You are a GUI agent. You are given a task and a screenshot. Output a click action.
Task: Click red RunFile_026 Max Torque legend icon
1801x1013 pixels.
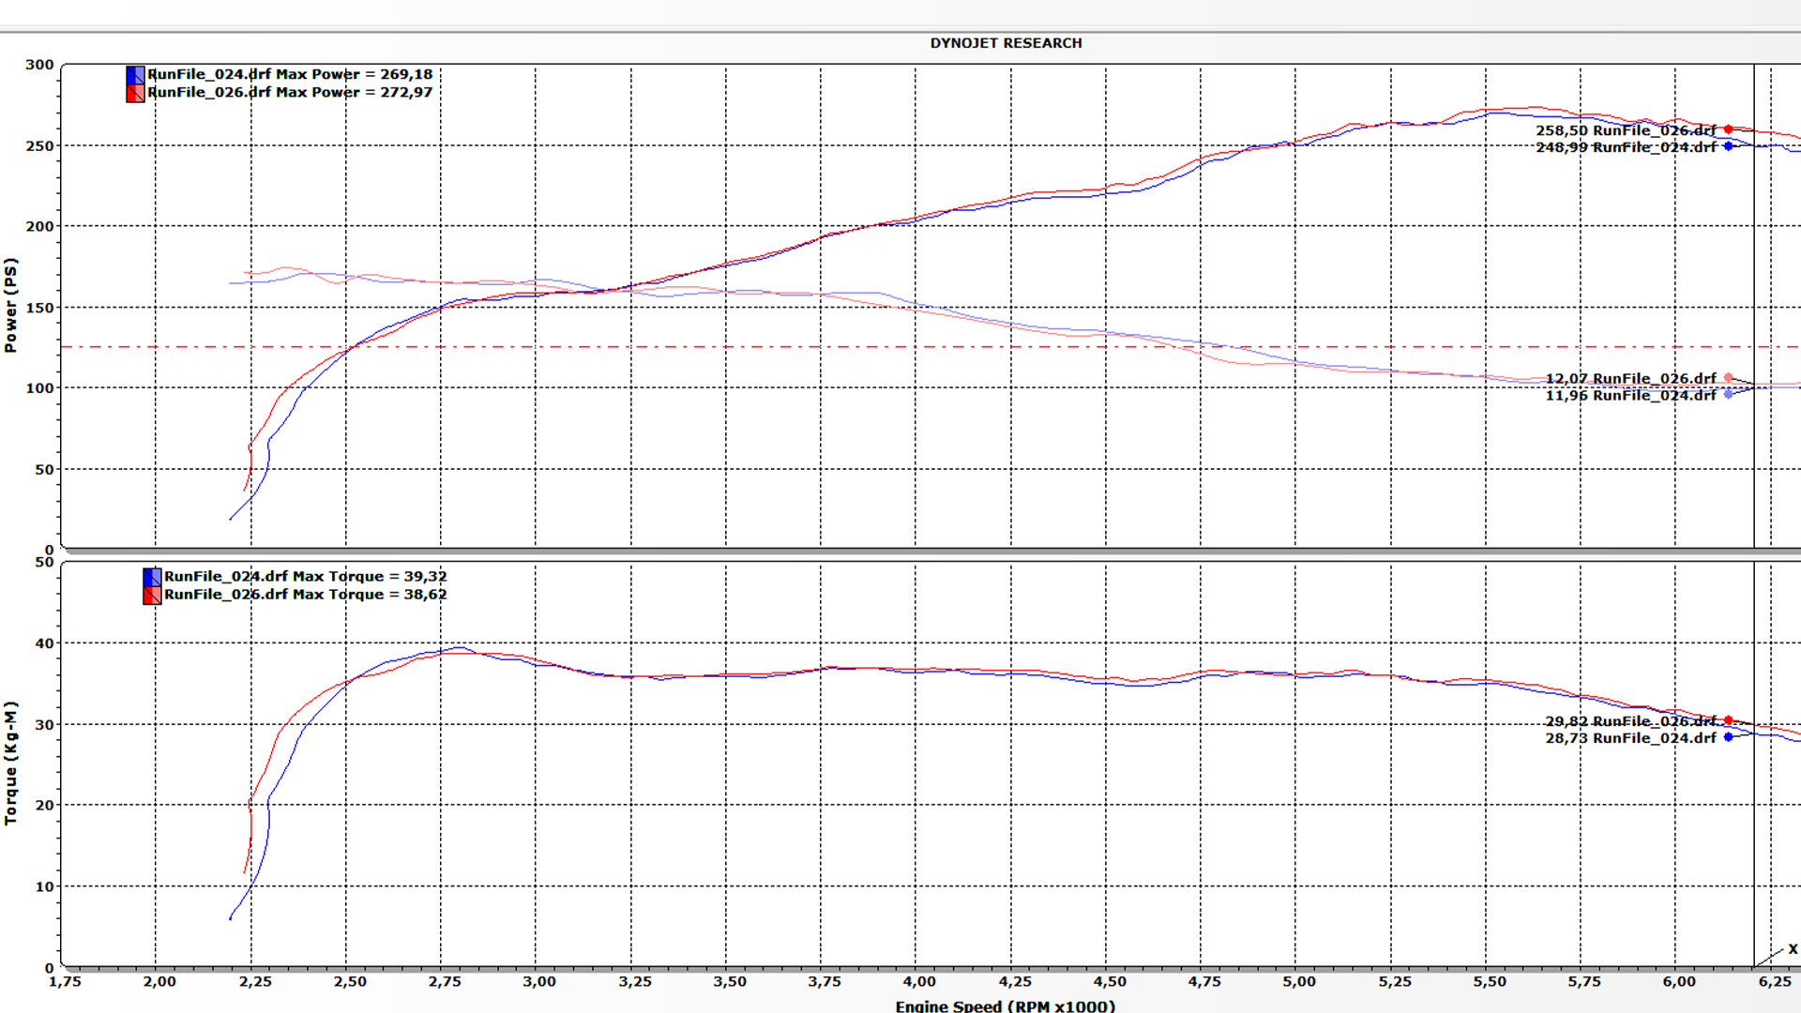pos(152,595)
